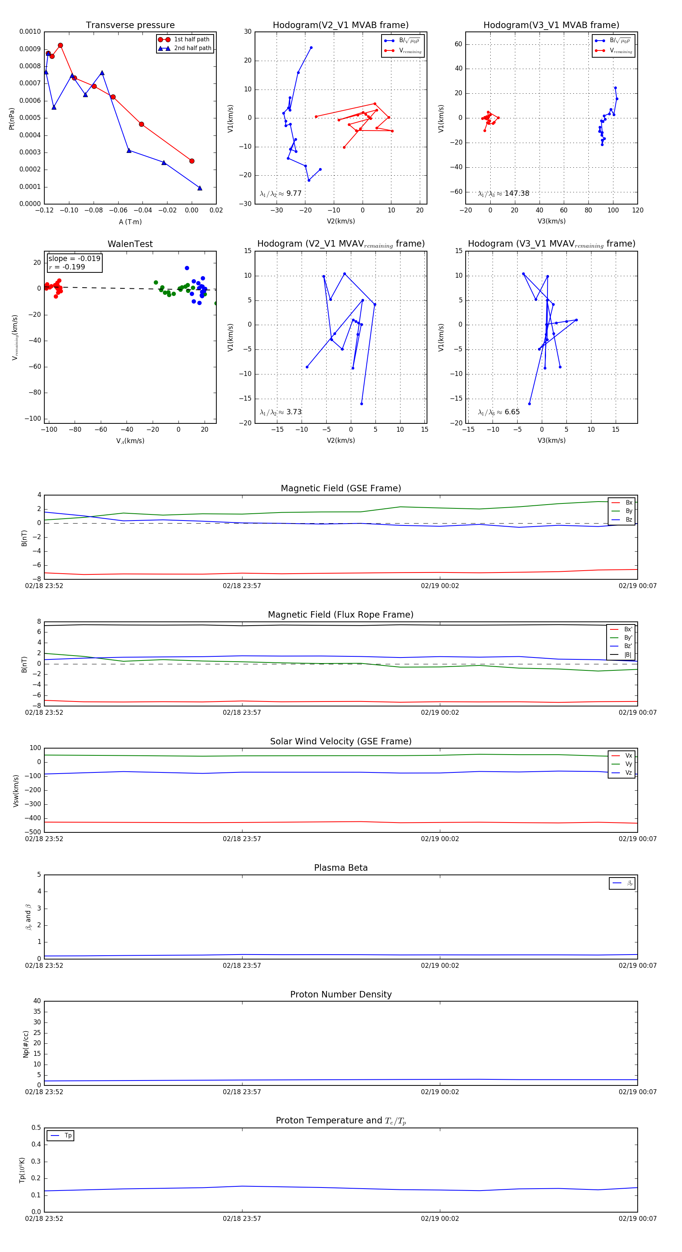Click the λ1/λ3 ≈ 6.65 annotation
Viewport: 682px width, 1252px height.
point(499,412)
